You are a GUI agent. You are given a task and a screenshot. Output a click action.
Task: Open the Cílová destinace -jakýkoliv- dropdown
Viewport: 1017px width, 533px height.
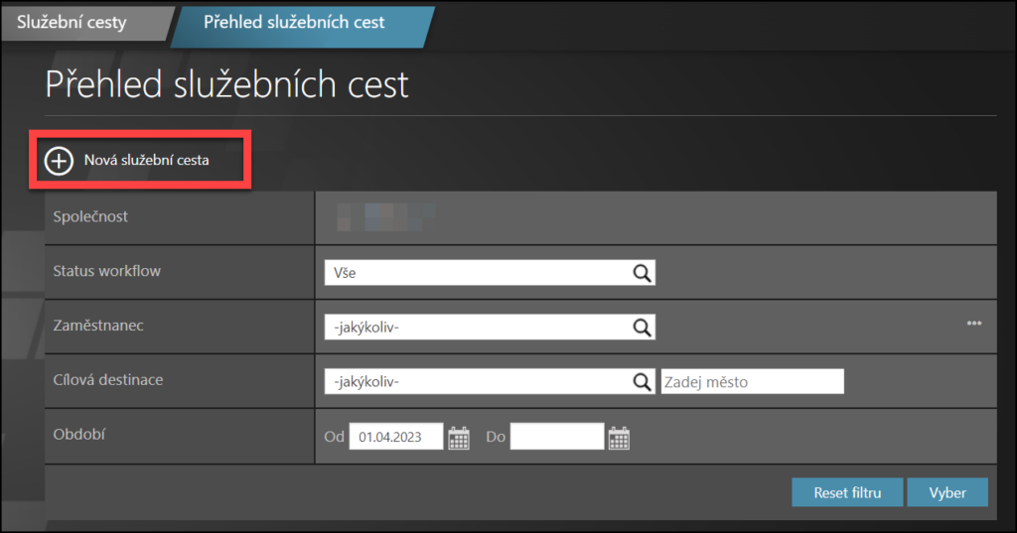click(x=477, y=381)
